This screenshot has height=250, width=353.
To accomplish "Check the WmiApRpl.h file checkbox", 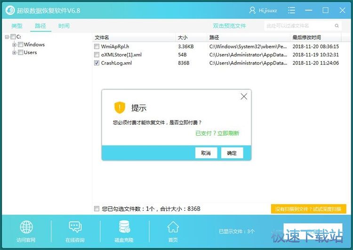I will pyautogui.click(x=96, y=47).
